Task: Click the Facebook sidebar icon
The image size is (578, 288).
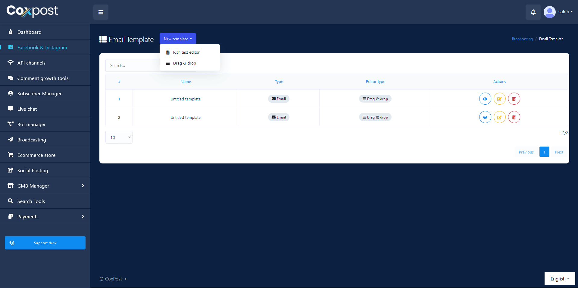Action: [11, 47]
